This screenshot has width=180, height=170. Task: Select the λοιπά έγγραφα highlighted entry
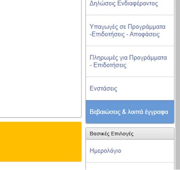pos(129,112)
